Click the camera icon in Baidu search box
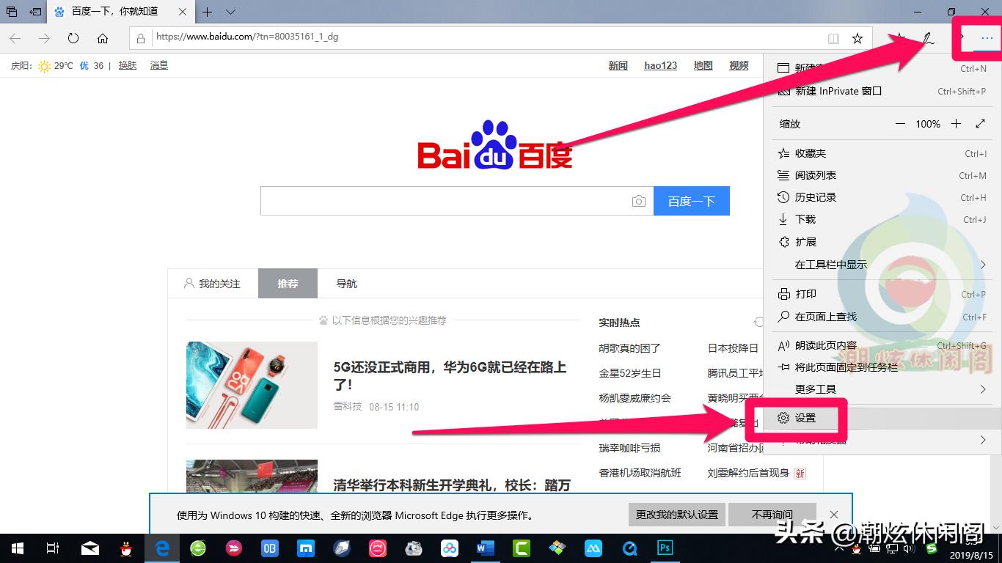The image size is (1002, 563). point(639,200)
